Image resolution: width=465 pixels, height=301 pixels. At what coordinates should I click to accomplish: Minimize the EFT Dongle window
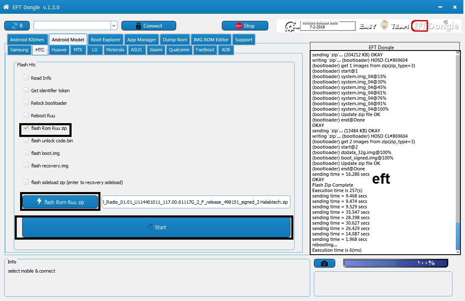coord(440,7)
